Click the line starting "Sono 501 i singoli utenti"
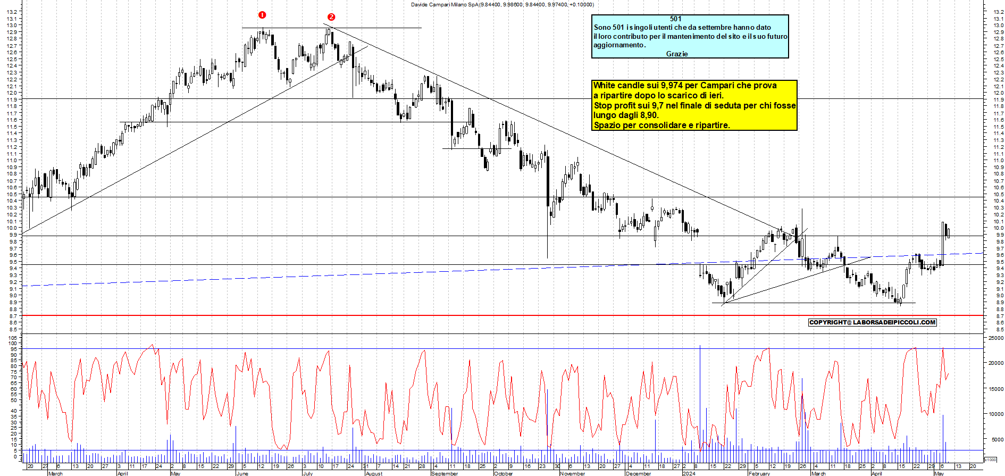The height and width of the screenshot is (476, 1005). 682,27
